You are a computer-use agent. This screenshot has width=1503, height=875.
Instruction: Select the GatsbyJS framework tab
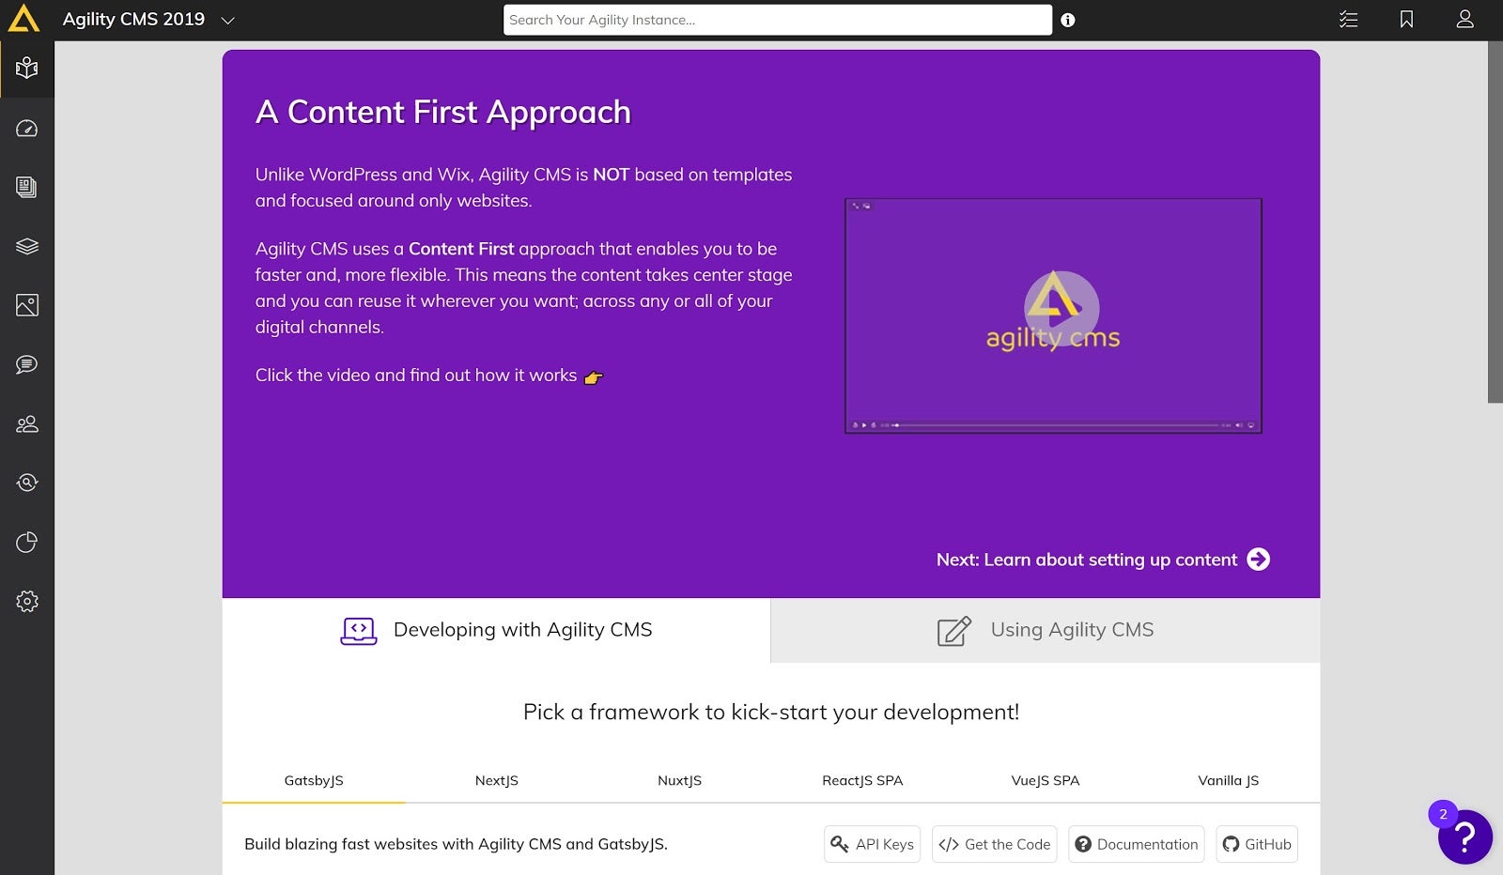314,780
